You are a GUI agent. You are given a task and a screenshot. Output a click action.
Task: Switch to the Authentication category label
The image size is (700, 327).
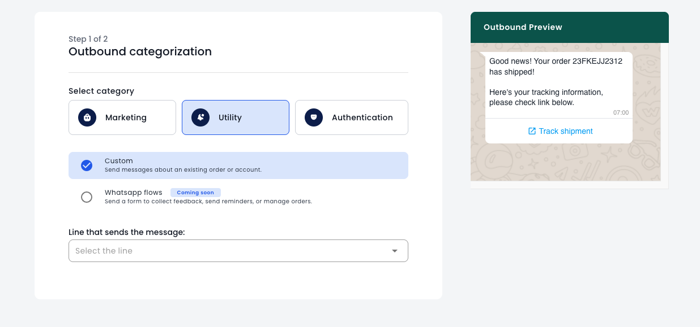click(362, 117)
